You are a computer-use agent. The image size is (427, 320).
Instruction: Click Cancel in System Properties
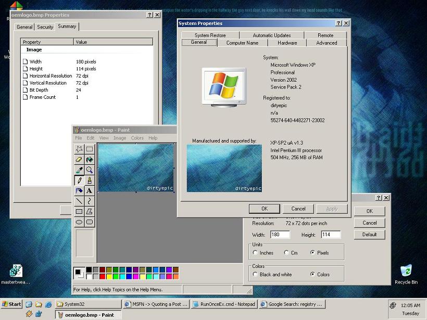[x=298, y=209]
